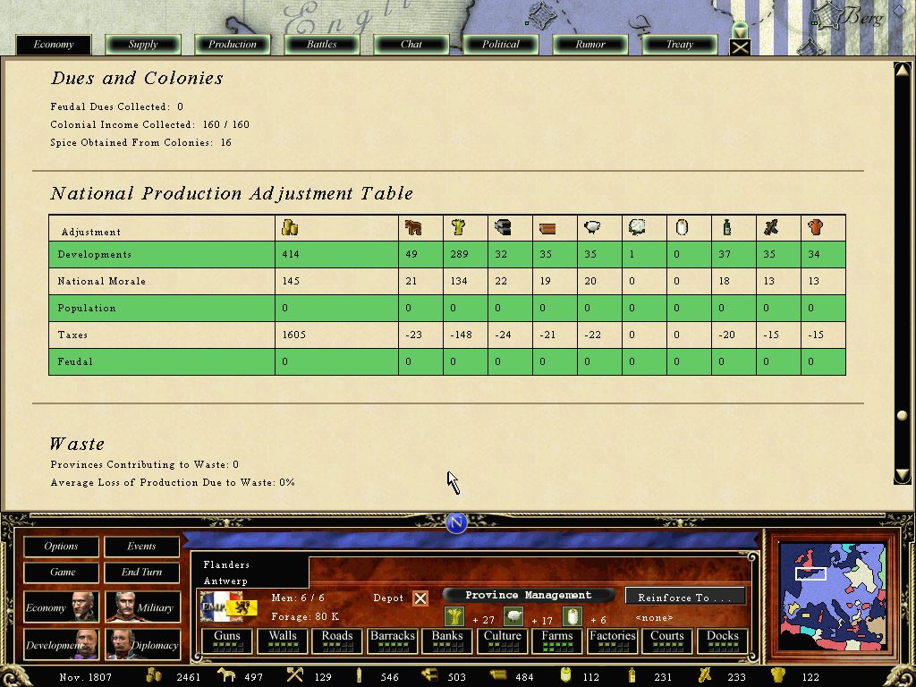
Task: Toggle the Depot checkbox
Action: point(420,598)
